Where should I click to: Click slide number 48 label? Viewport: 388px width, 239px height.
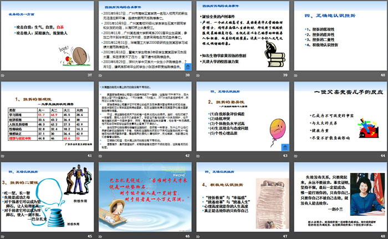point(383,236)
